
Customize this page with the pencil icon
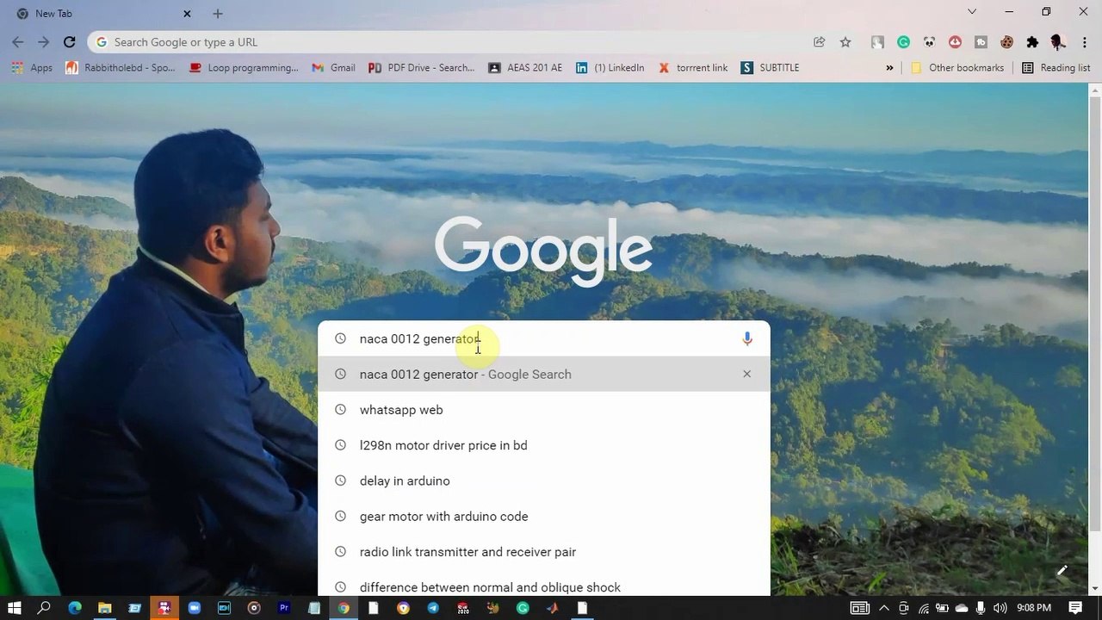1062,571
